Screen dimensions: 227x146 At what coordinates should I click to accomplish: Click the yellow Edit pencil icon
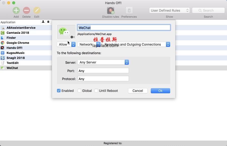(37, 10)
